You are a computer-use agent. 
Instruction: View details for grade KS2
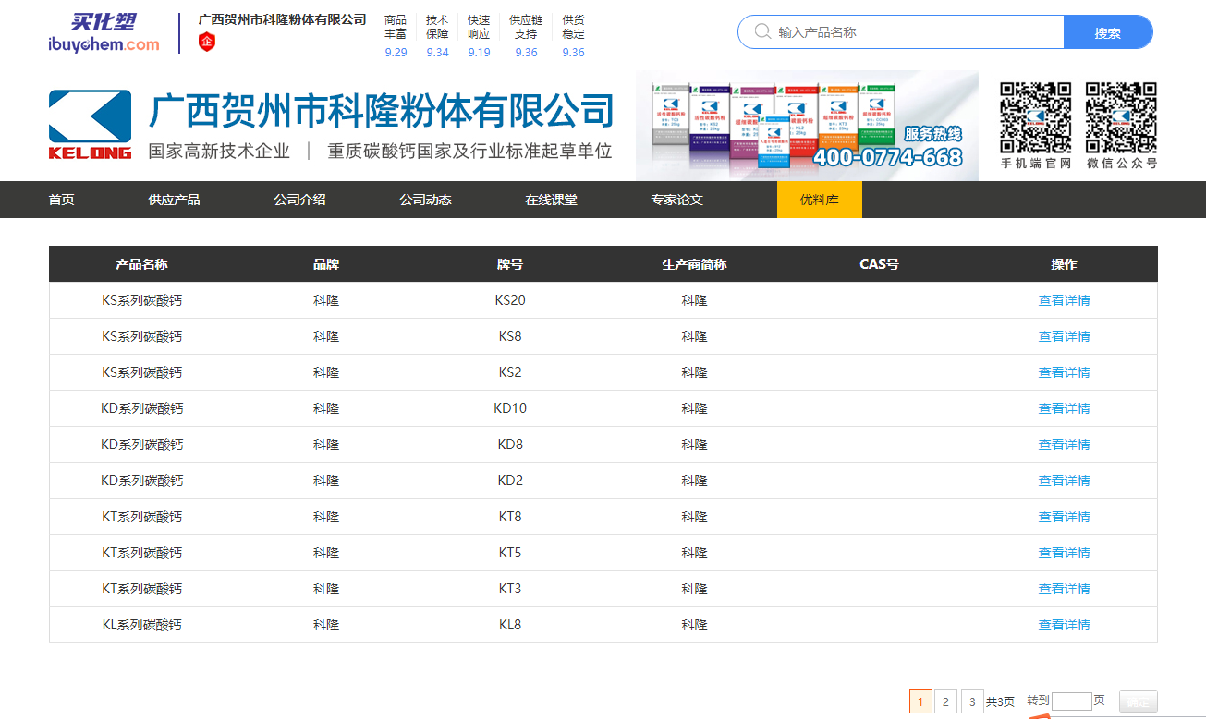point(1064,372)
